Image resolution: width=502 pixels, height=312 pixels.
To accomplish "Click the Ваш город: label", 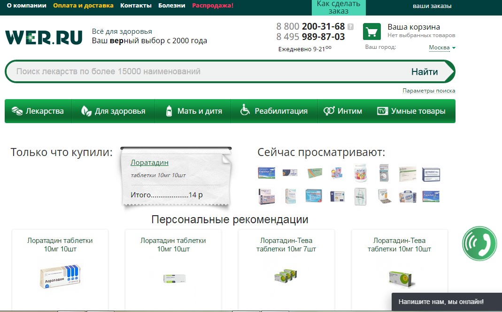I will pos(381,47).
